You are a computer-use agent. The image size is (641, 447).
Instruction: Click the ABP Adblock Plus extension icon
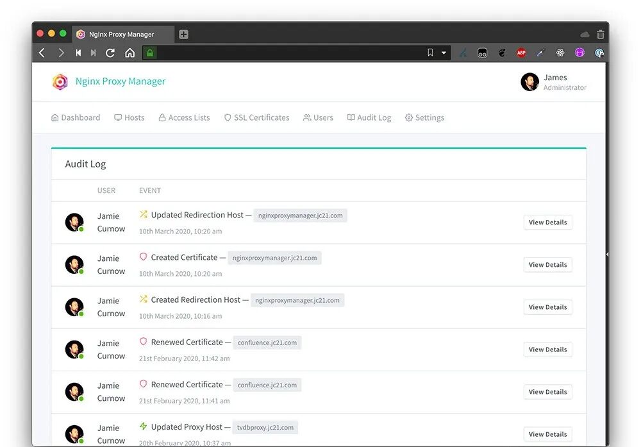[x=521, y=53]
